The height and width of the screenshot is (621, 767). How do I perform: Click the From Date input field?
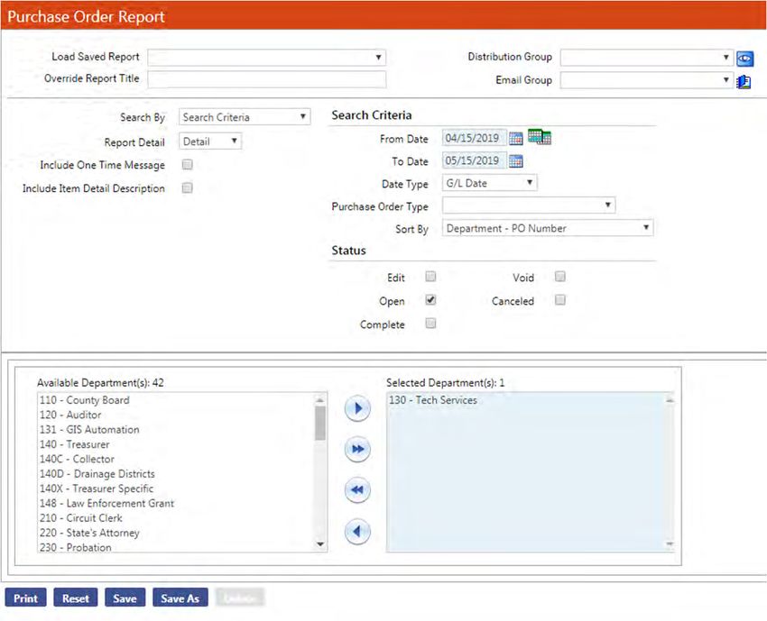(474, 138)
